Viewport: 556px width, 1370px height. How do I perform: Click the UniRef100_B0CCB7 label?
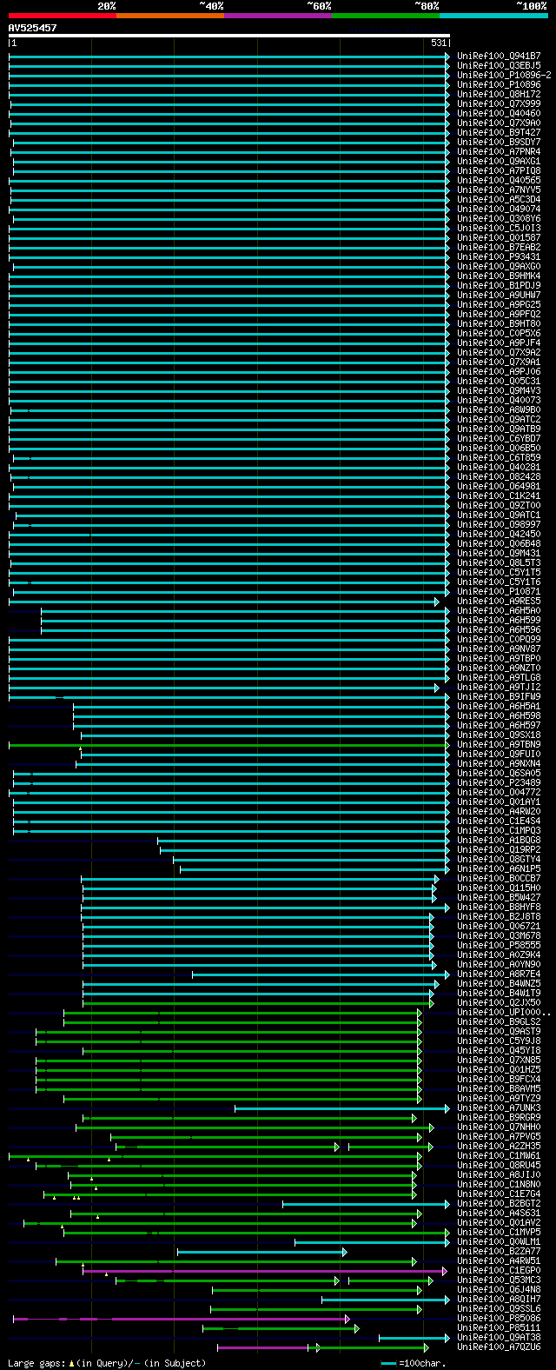click(x=499, y=878)
